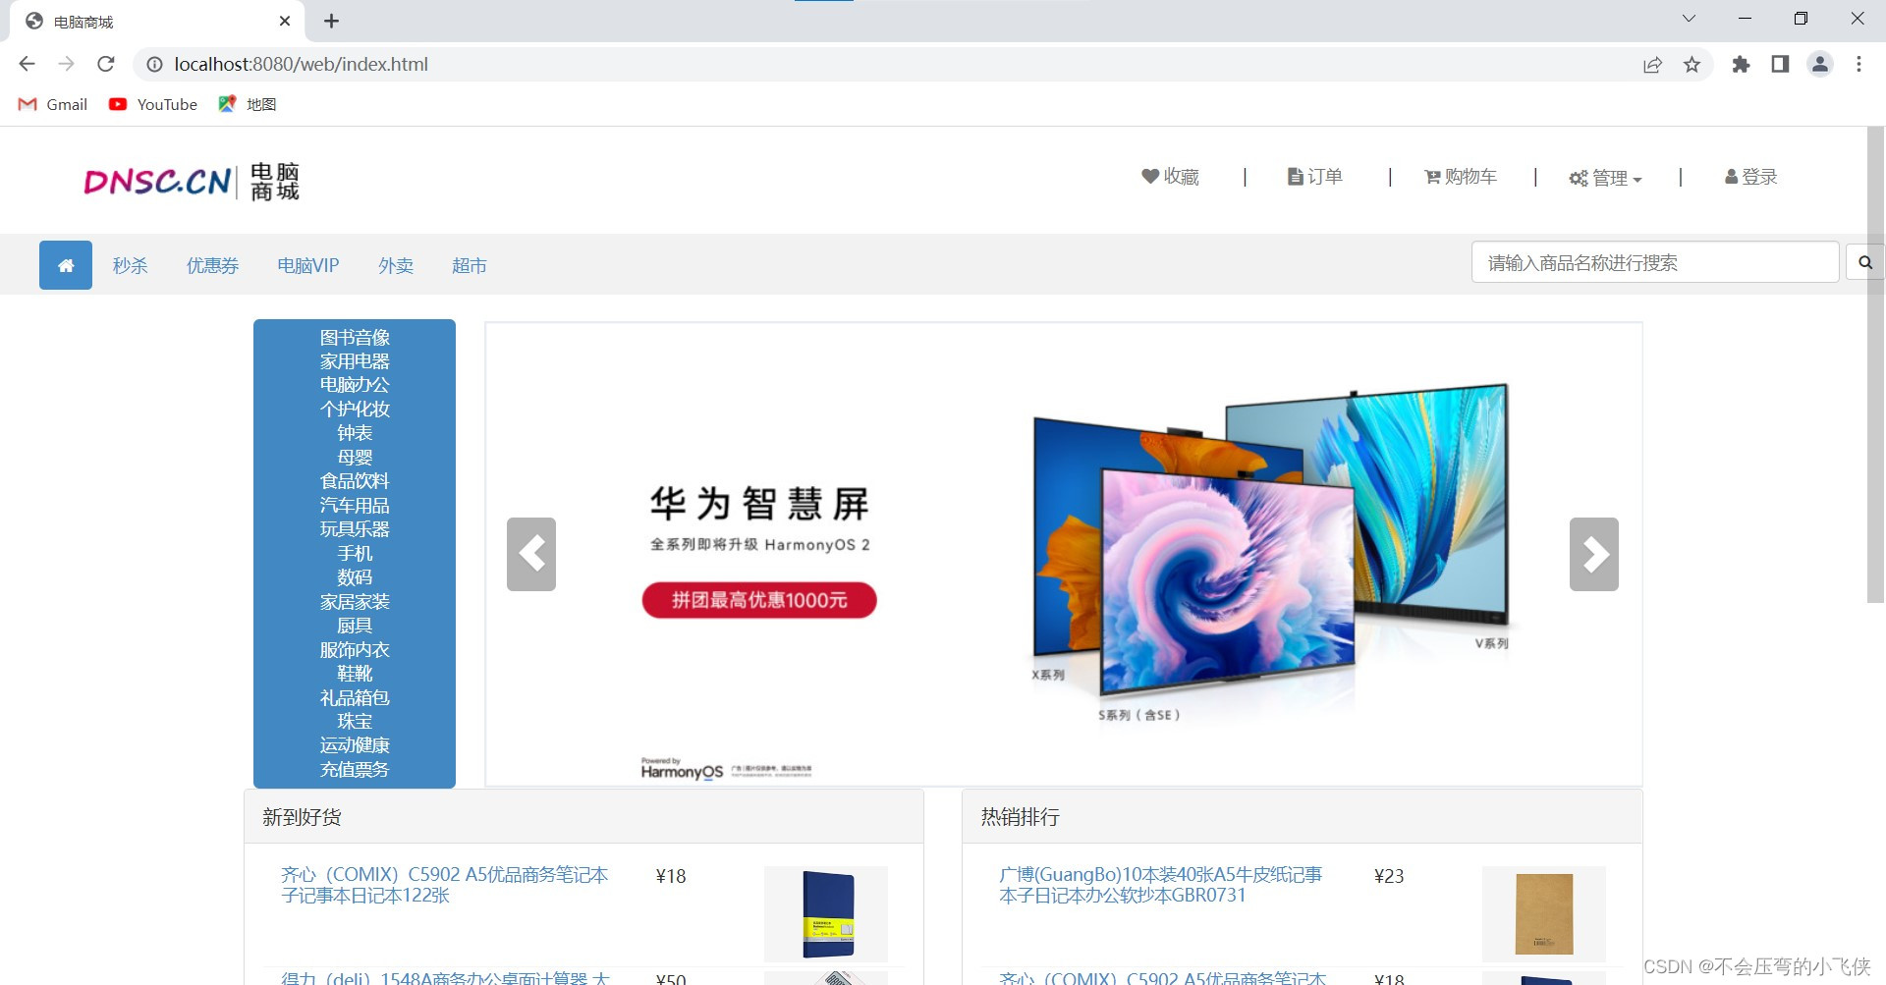This screenshot has height=985, width=1886.
Task: Open the browser extensions puzzle icon
Action: pyautogui.click(x=1741, y=64)
